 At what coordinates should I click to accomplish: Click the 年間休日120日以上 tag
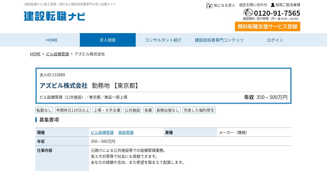[x=73, y=110]
